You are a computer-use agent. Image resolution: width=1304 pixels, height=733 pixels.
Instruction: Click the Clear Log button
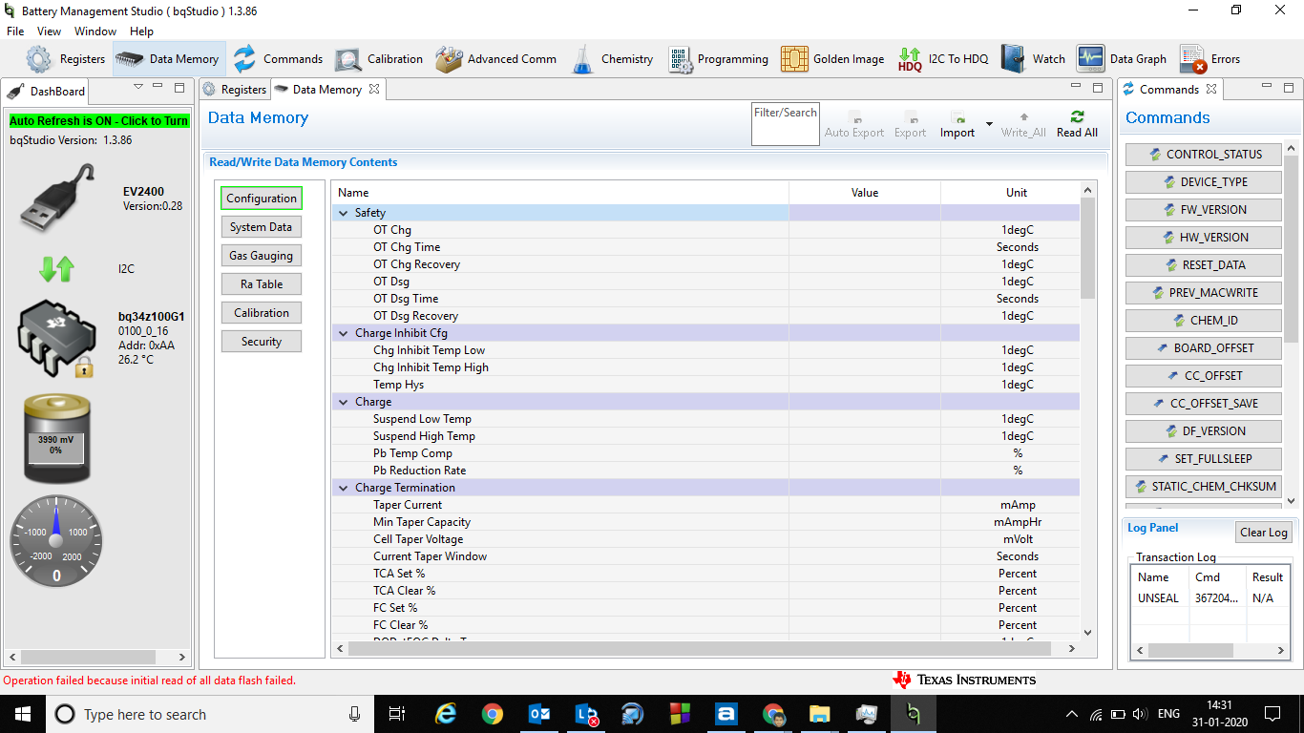1264,533
